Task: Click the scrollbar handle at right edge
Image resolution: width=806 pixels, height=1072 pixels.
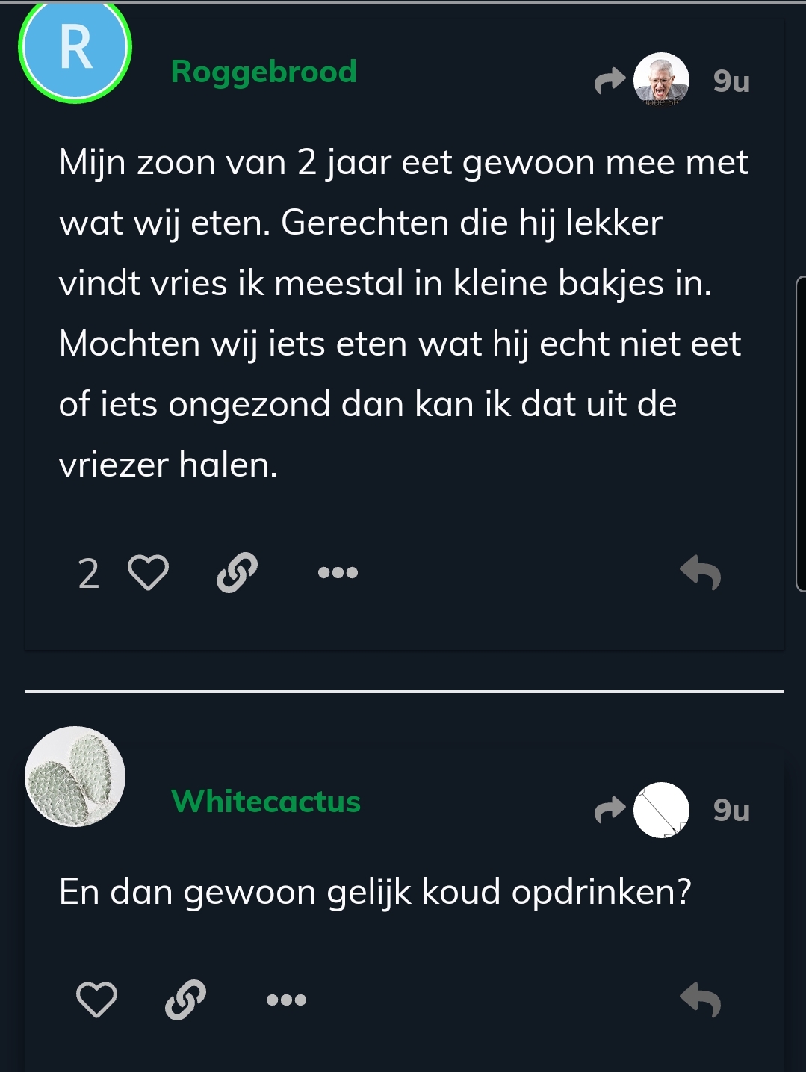Action: [x=801, y=433]
